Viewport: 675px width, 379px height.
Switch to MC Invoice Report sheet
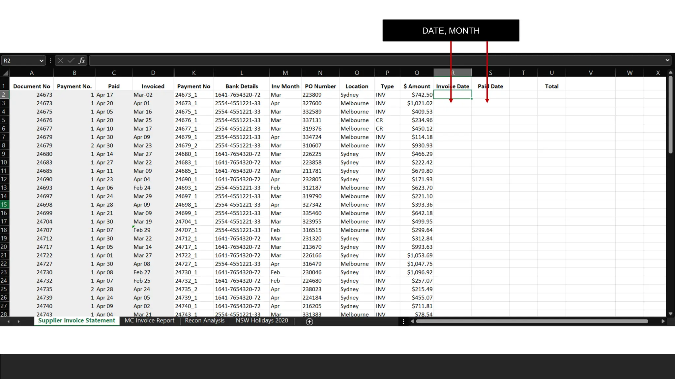click(149, 320)
